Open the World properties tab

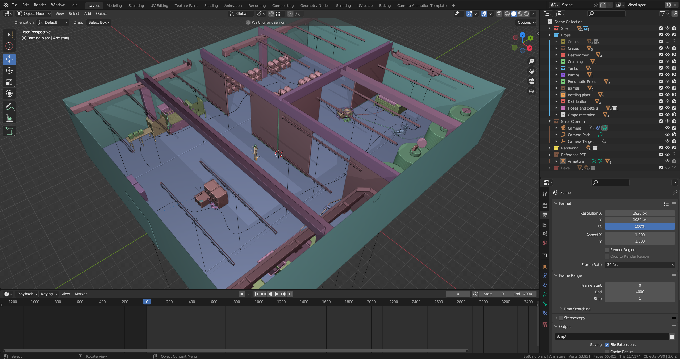545,243
